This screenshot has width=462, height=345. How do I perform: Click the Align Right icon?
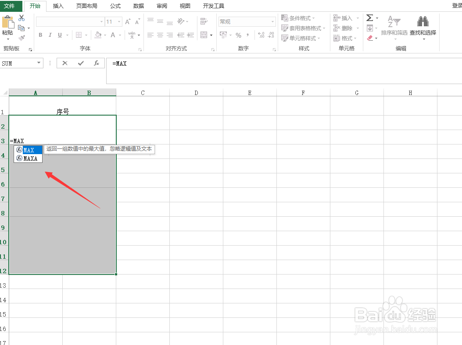[170, 35]
